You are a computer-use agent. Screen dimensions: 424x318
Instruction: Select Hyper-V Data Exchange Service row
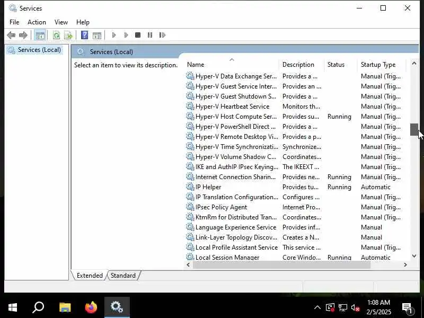[296, 76]
